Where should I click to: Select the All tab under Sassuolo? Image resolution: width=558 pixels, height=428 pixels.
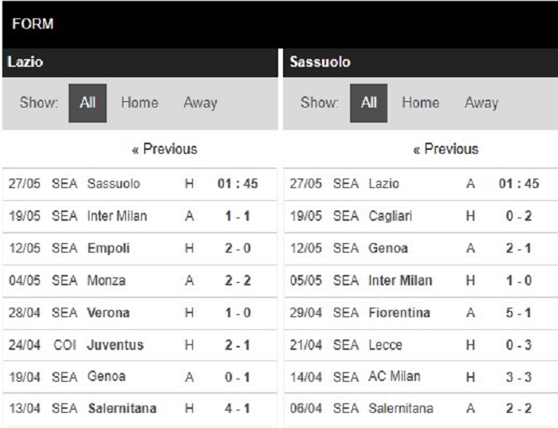coord(368,103)
